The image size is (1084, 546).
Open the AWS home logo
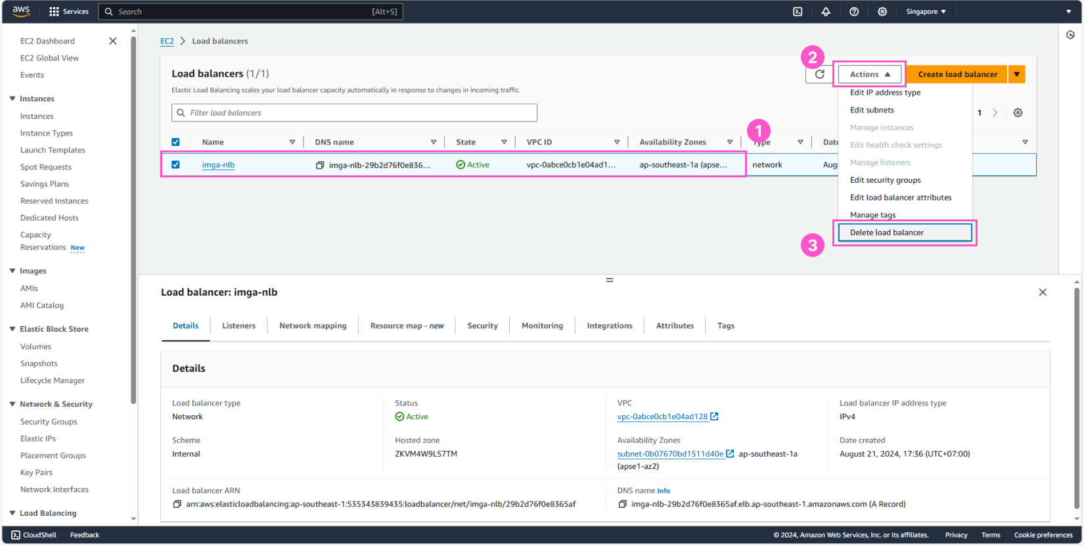pos(21,11)
